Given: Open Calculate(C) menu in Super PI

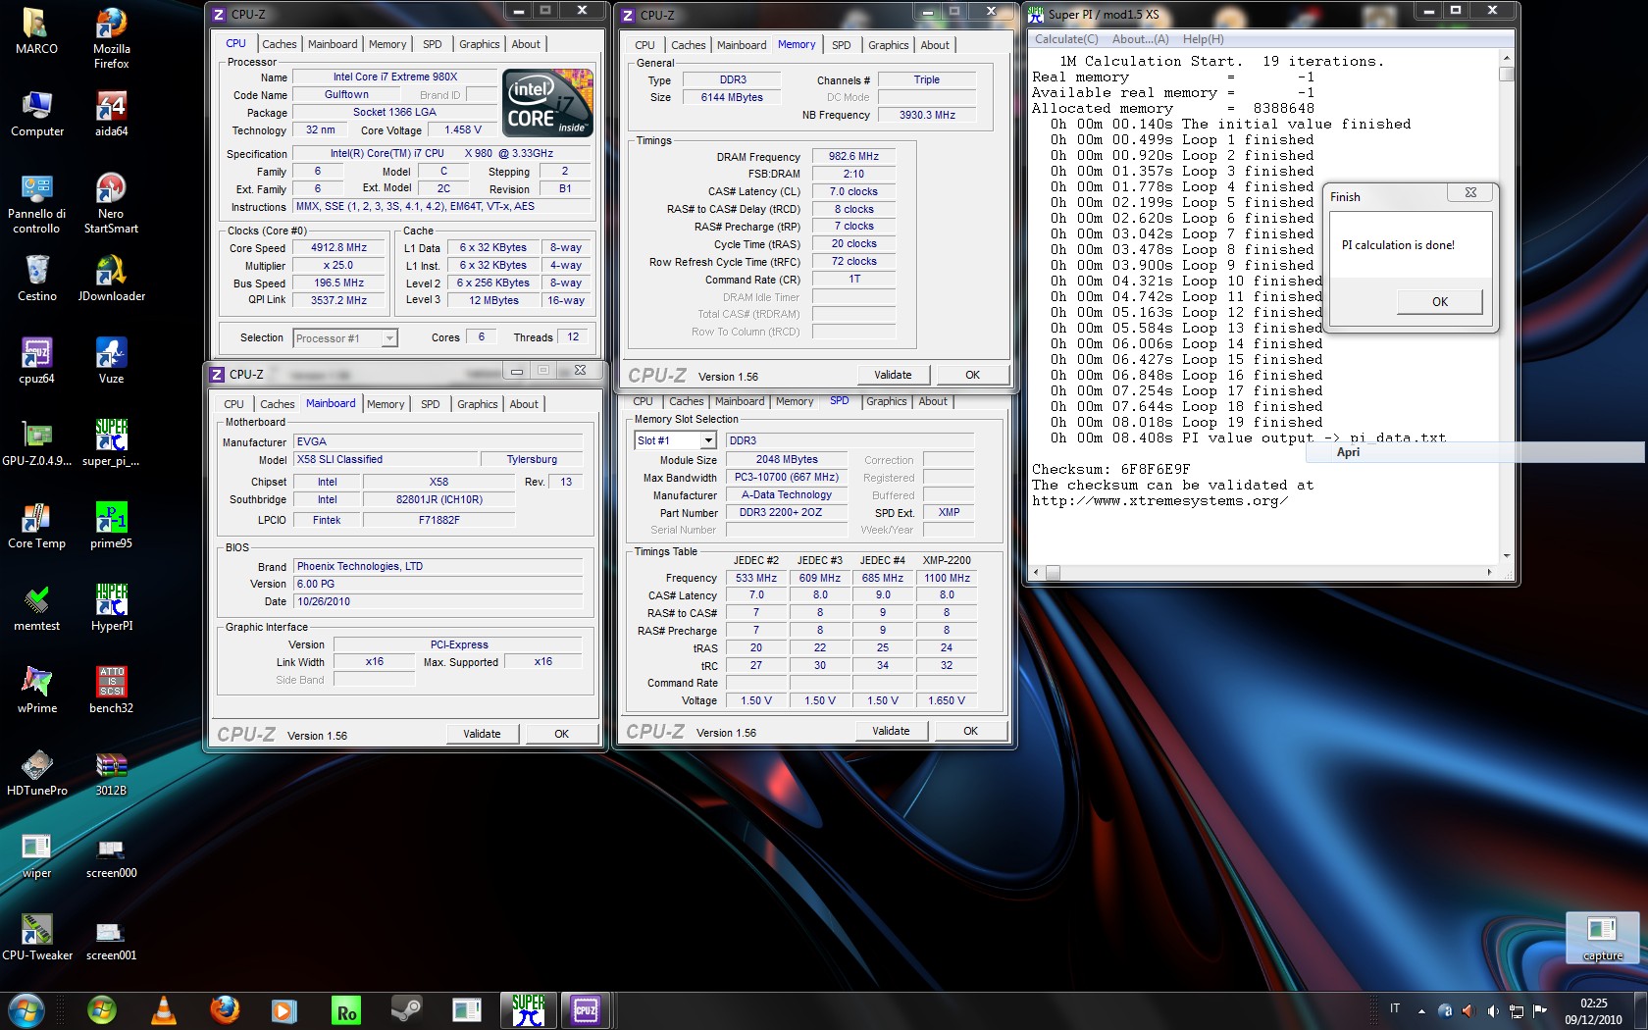Looking at the screenshot, I should pos(1066,39).
